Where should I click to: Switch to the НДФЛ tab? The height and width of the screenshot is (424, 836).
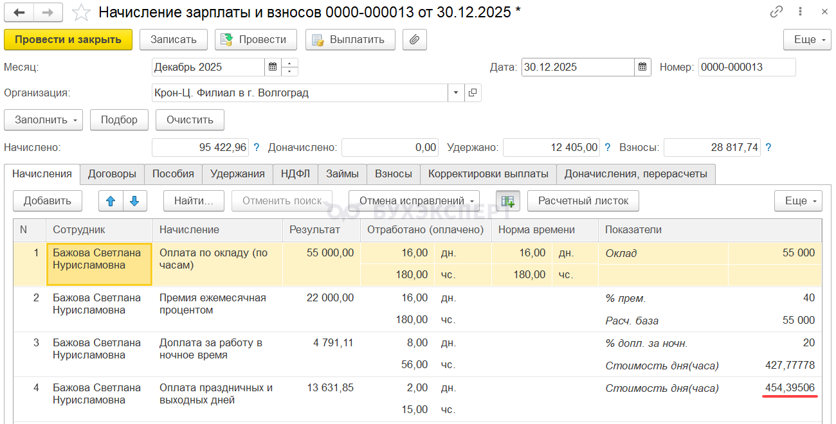click(295, 174)
